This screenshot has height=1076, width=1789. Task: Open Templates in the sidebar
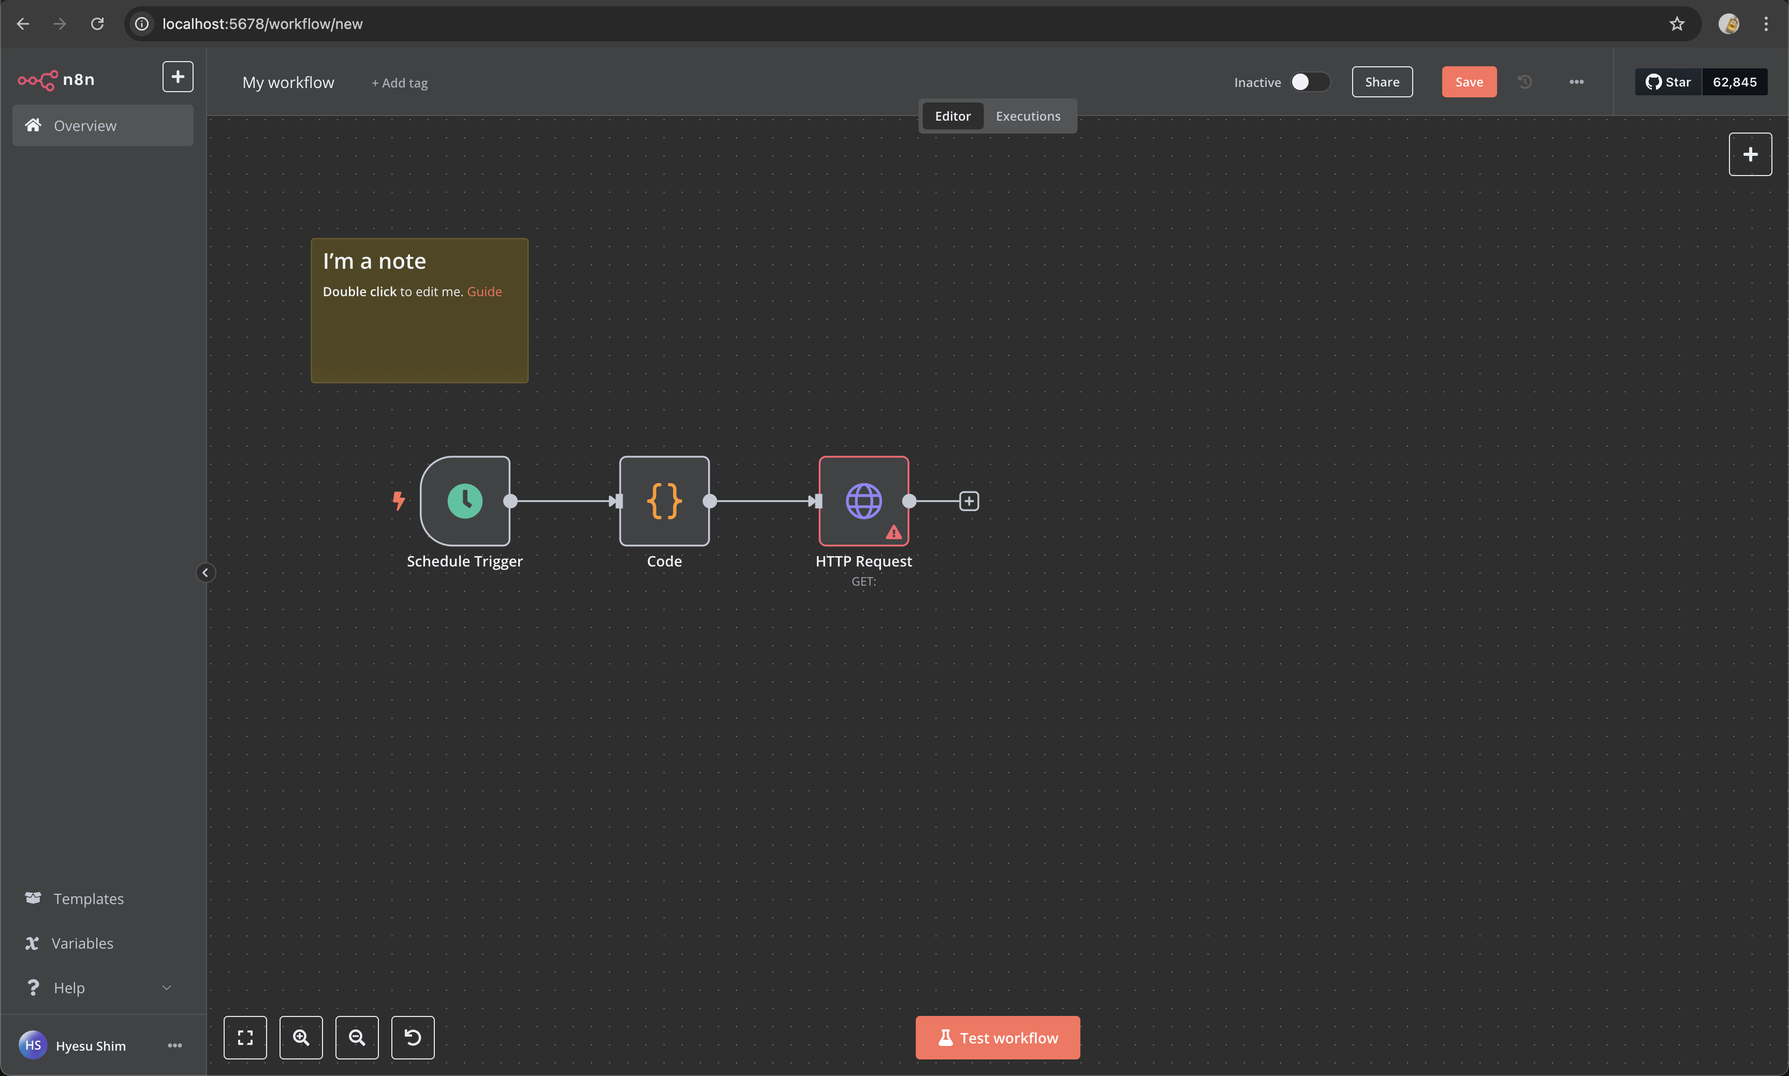pos(87,898)
